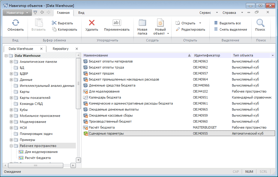The height and width of the screenshot is (177, 278).
Task: Click the Вставить paste icon
Action: (39, 23)
